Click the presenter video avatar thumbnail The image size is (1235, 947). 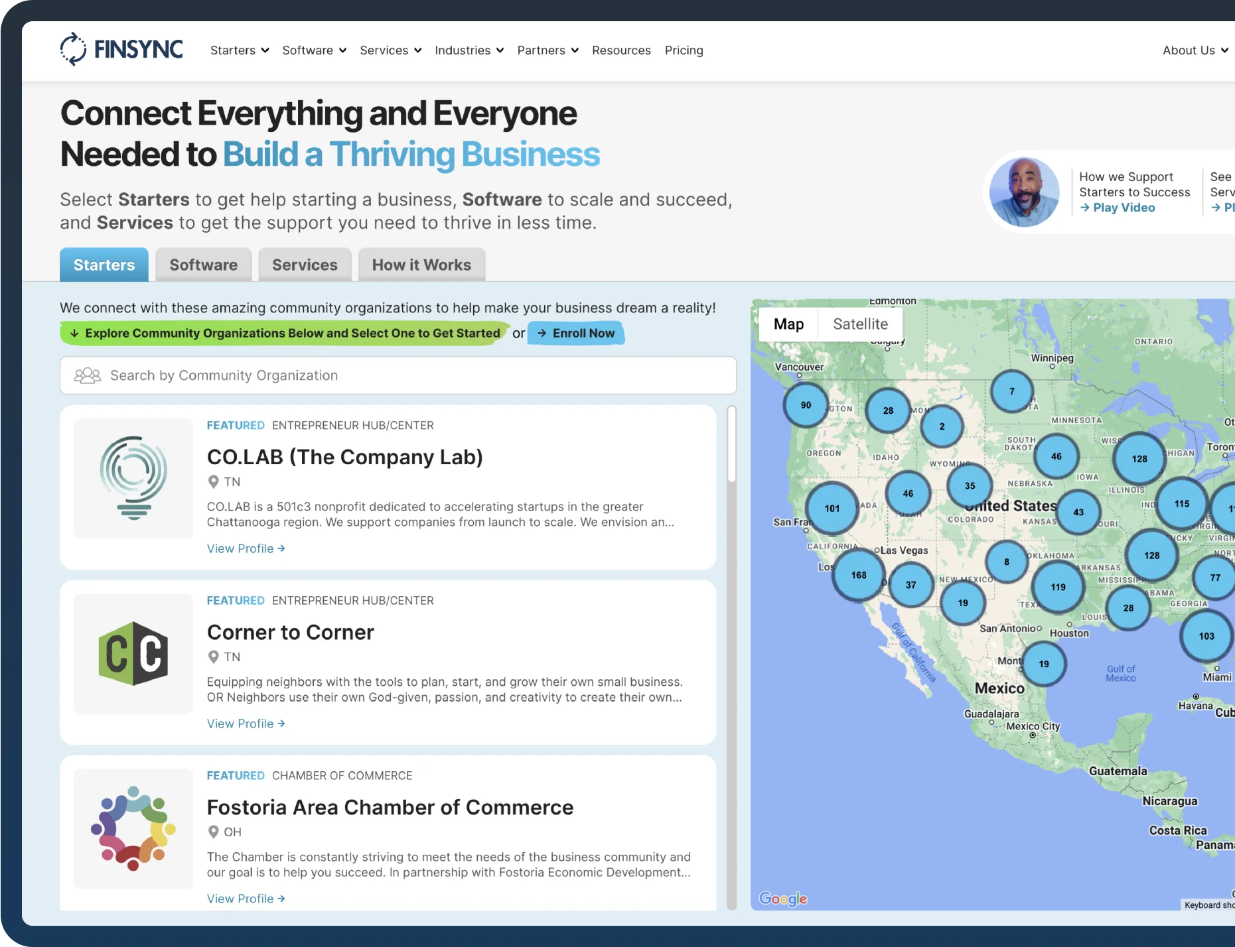point(1024,192)
